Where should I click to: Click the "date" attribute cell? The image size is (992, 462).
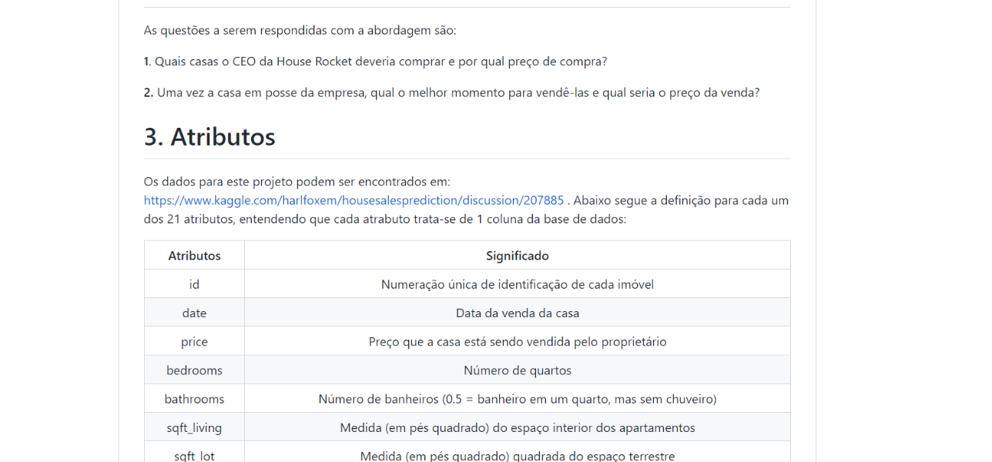click(x=194, y=313)
